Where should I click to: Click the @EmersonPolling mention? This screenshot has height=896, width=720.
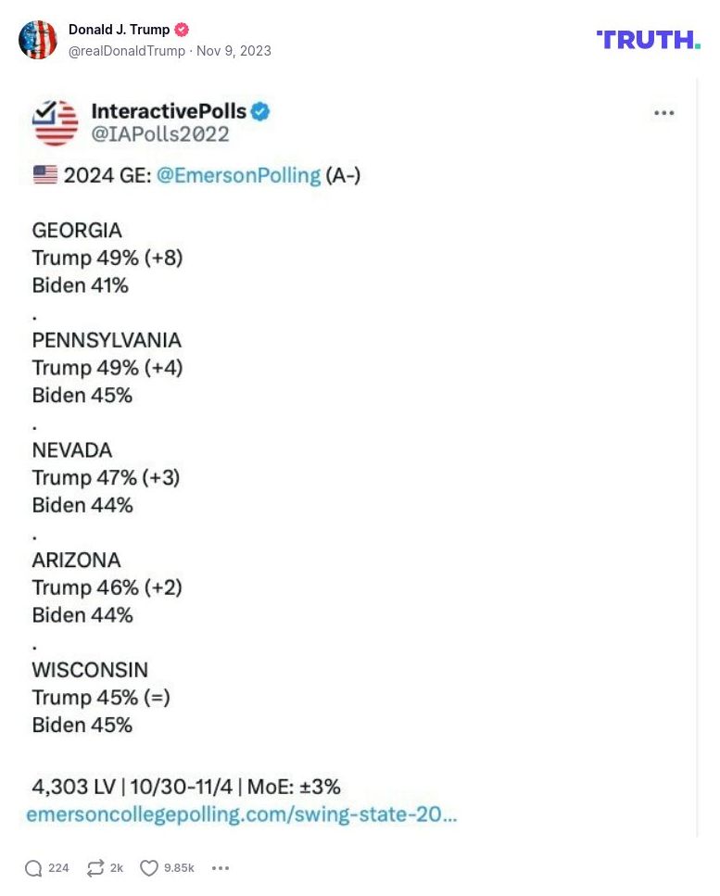(238, 175)
